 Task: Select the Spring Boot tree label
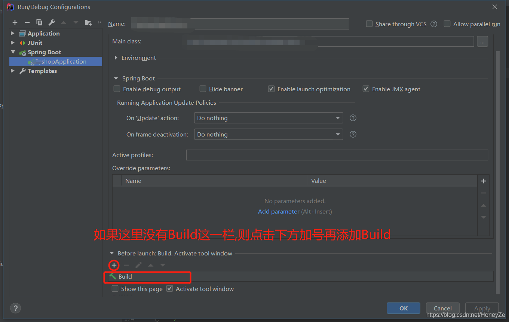44,52
